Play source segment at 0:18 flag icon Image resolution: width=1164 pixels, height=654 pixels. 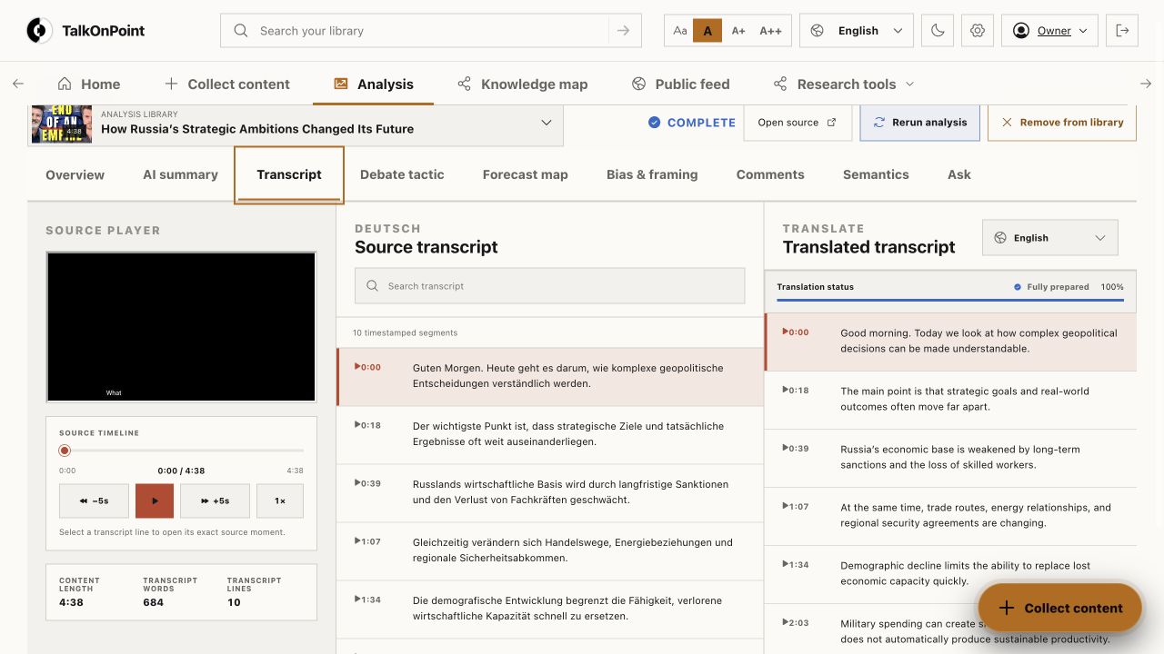358,425
